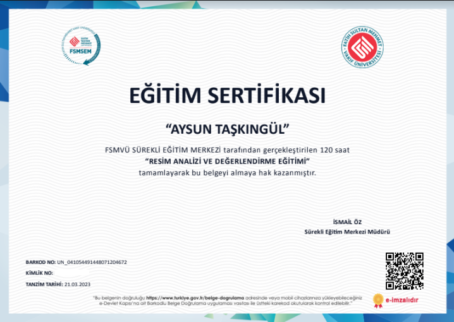Click the e-imzalıdır gold ribbon badge
454x322 pixels.
(x=378, y=301)
